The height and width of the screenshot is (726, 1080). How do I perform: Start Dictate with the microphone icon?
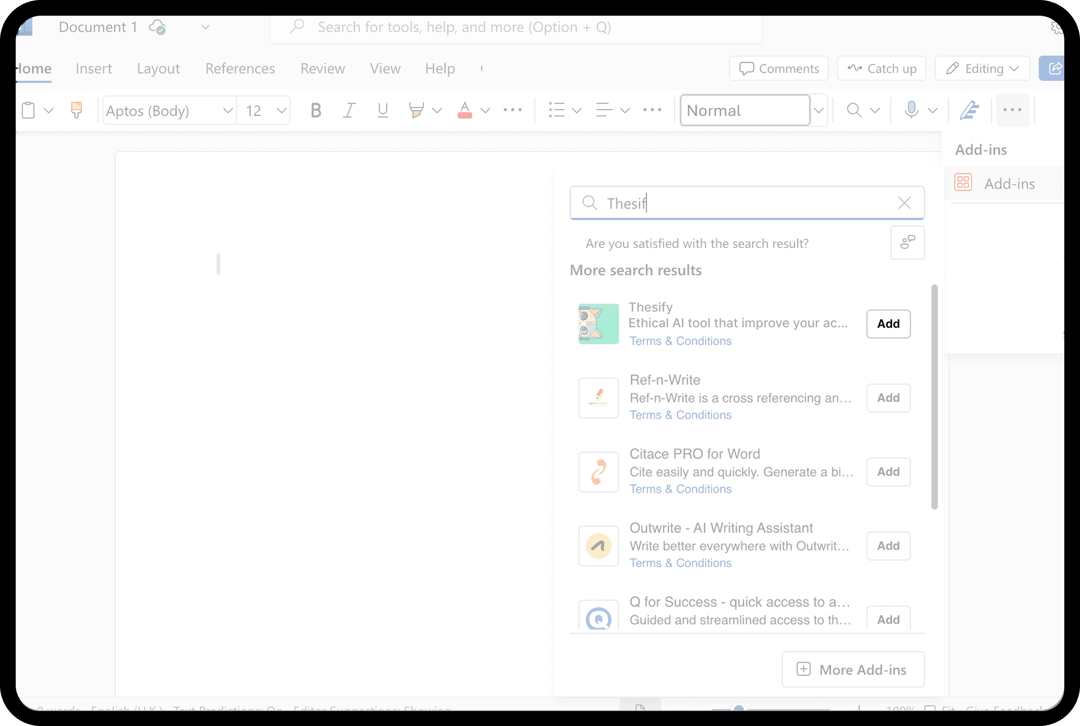click(912, 110)
